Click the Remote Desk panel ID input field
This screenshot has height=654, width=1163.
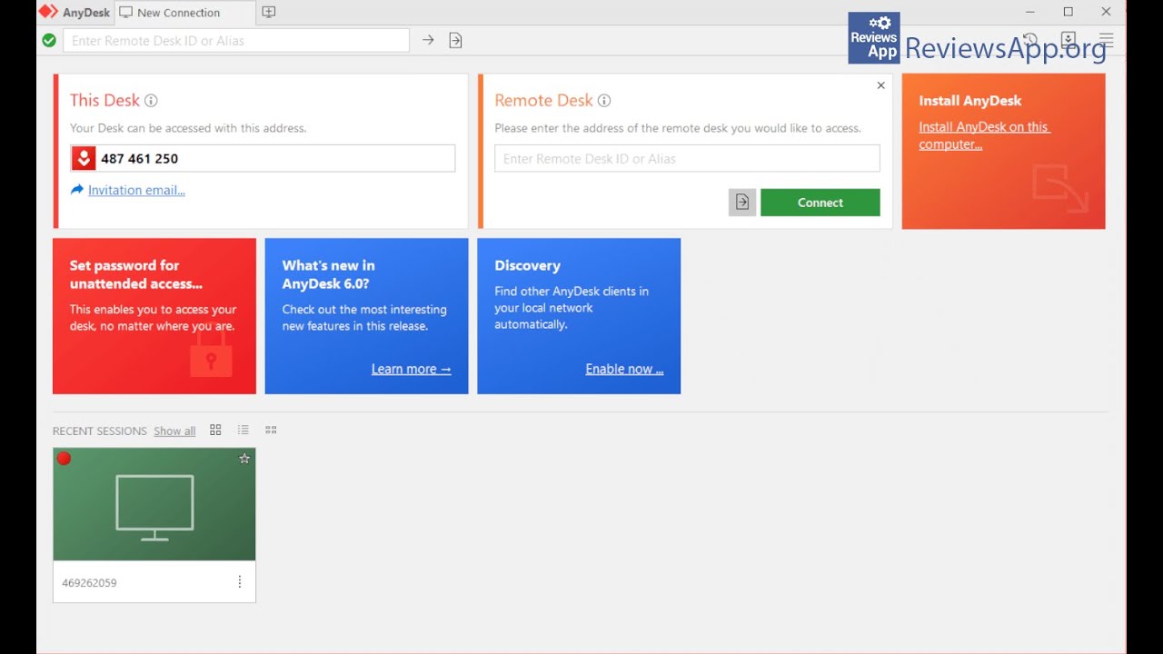point(687,158)
